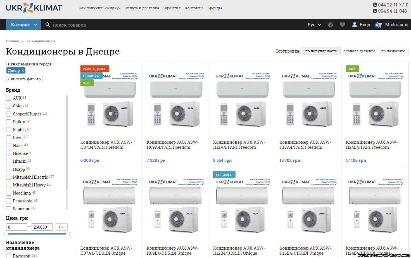
Task: Open the compare checkmark icon
Action: pos(331,25)
